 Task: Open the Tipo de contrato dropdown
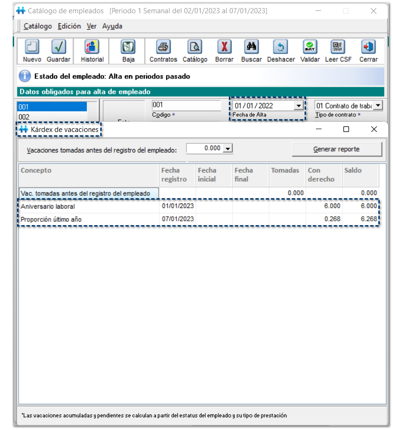(378, 106)
